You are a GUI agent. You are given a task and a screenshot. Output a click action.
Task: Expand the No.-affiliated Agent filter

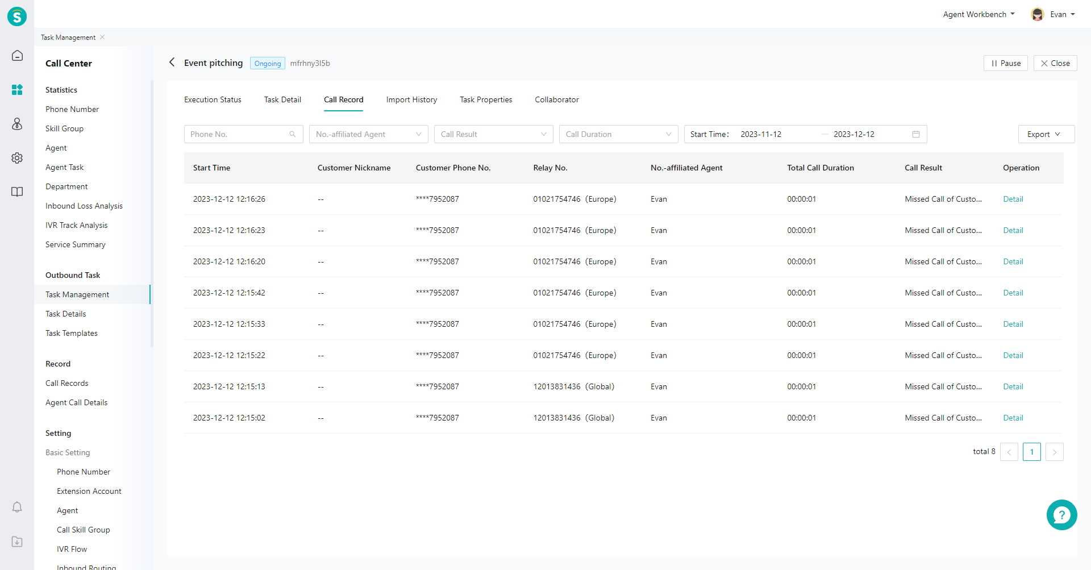pos(369,134)
